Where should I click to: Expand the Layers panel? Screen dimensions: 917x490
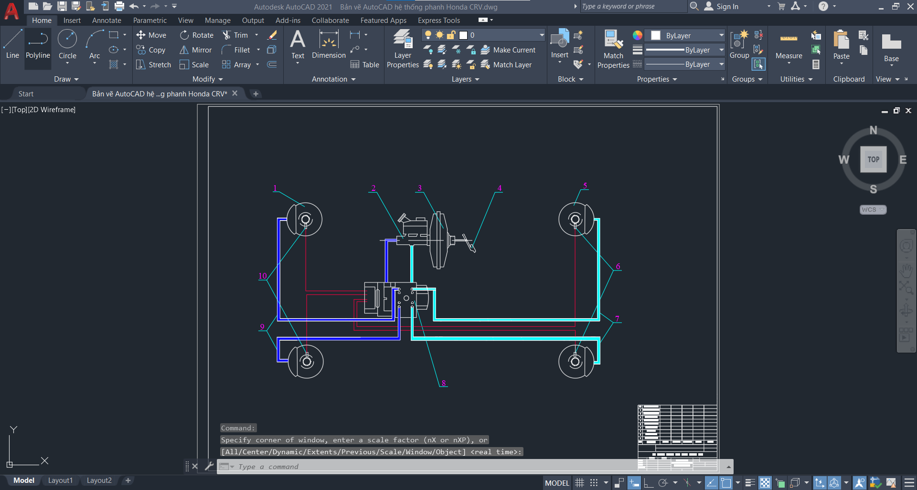point(466,79)
